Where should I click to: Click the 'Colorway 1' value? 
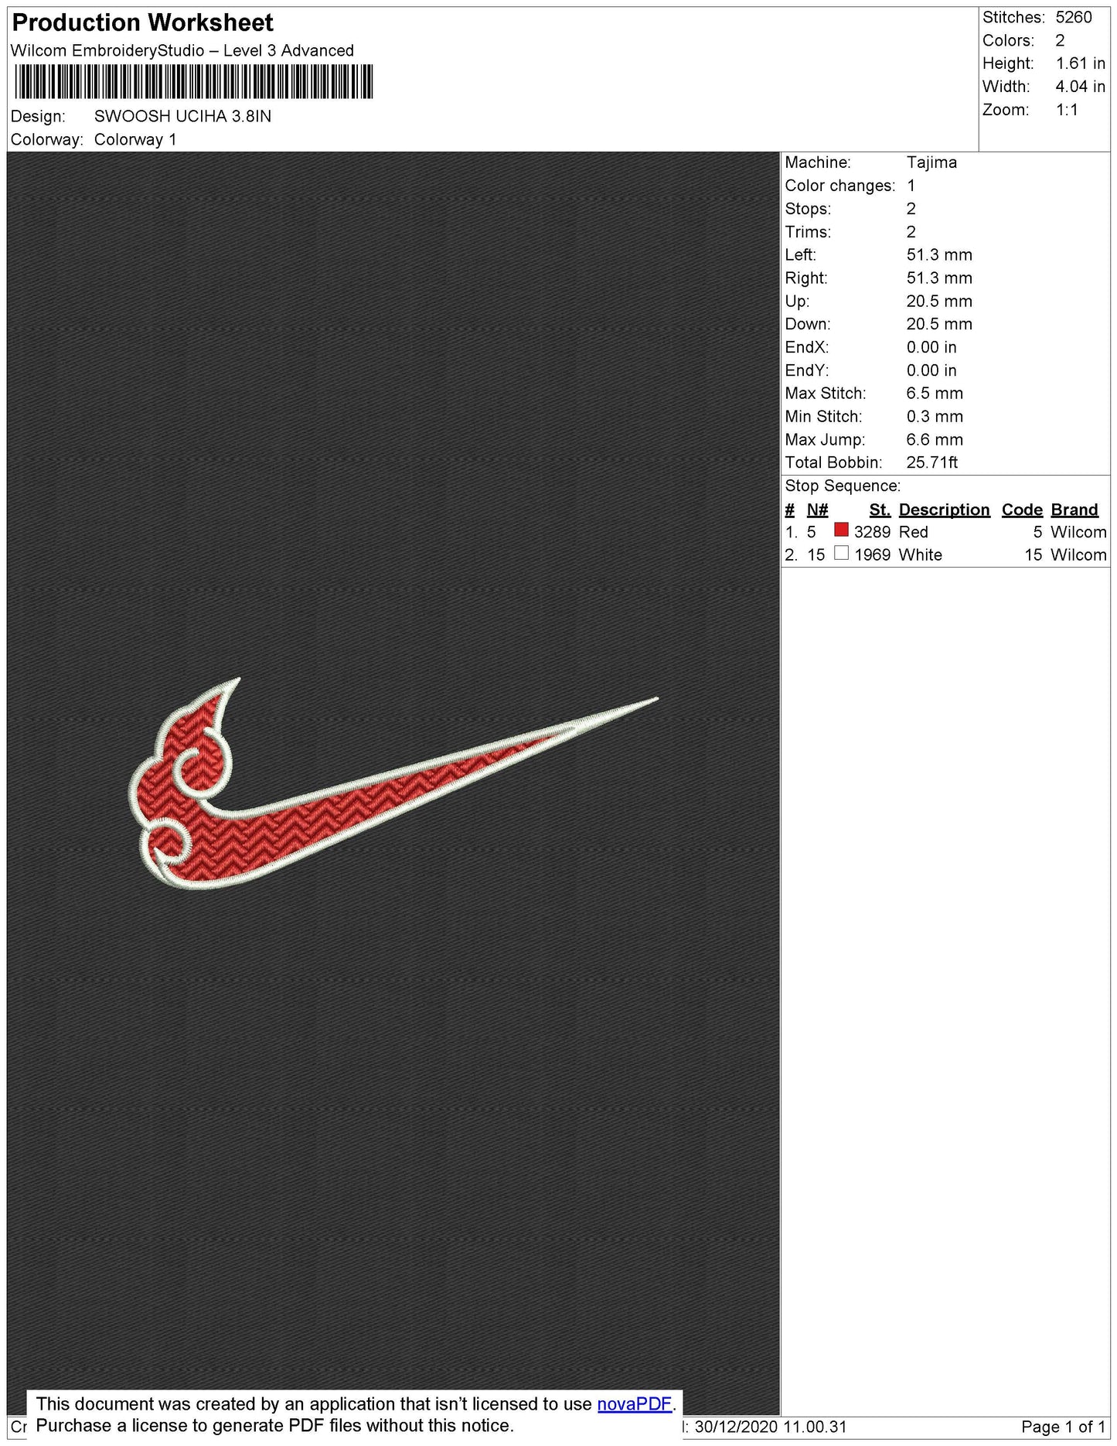135,139
